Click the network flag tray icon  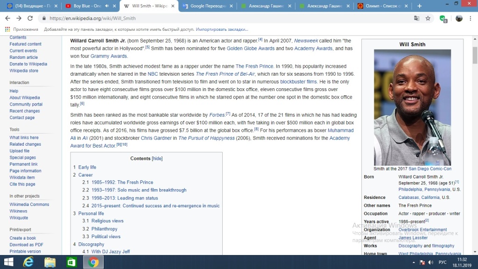[x=422, y=262]
